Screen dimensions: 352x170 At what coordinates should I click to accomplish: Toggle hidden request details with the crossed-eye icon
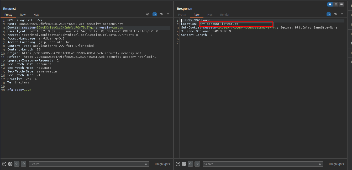[148, 14]
